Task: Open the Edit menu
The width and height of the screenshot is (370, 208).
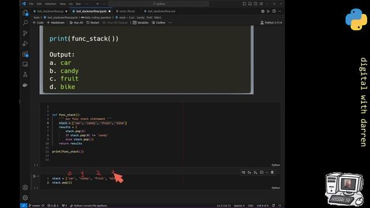Action: [39, 4]
